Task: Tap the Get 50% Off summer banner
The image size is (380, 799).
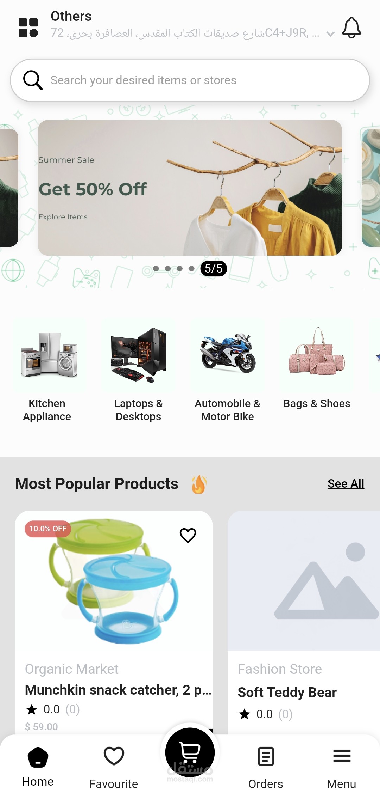Action: (190, 188)
